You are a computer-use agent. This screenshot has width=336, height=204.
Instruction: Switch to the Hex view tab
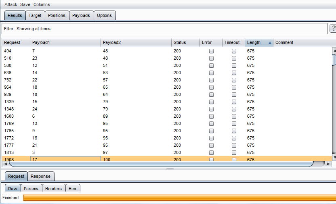click(73, 188)
